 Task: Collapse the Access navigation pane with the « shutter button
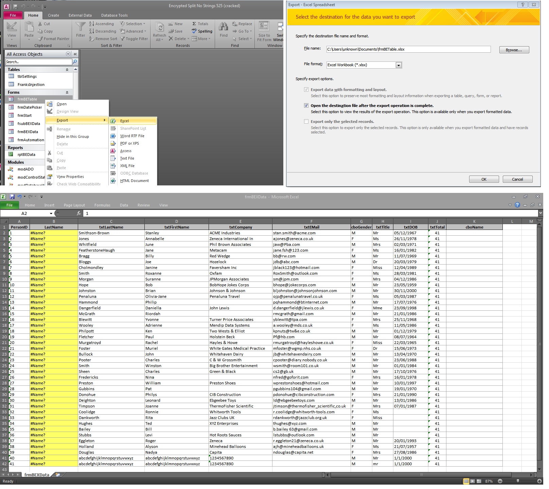tap(75, 54)
